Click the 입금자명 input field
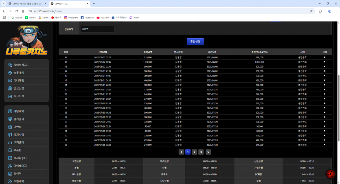The height and width of the screenshot is (184, 340). (97, 29)
